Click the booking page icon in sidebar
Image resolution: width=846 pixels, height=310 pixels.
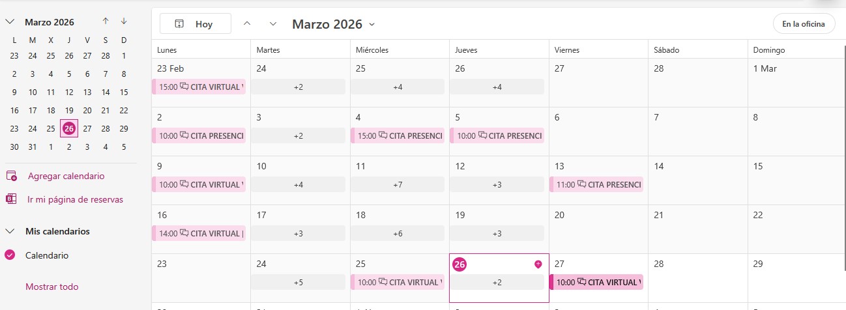pyautogui.click(x=11, y=199)
